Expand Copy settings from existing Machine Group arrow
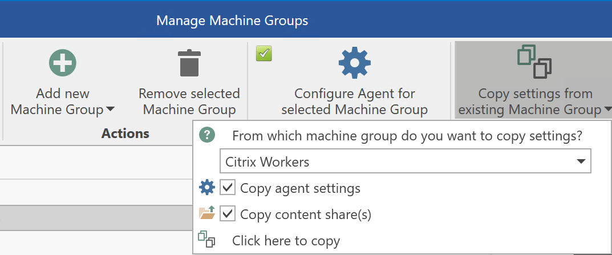The height and width of the screenshot is (255, 612). click(607, 110)
